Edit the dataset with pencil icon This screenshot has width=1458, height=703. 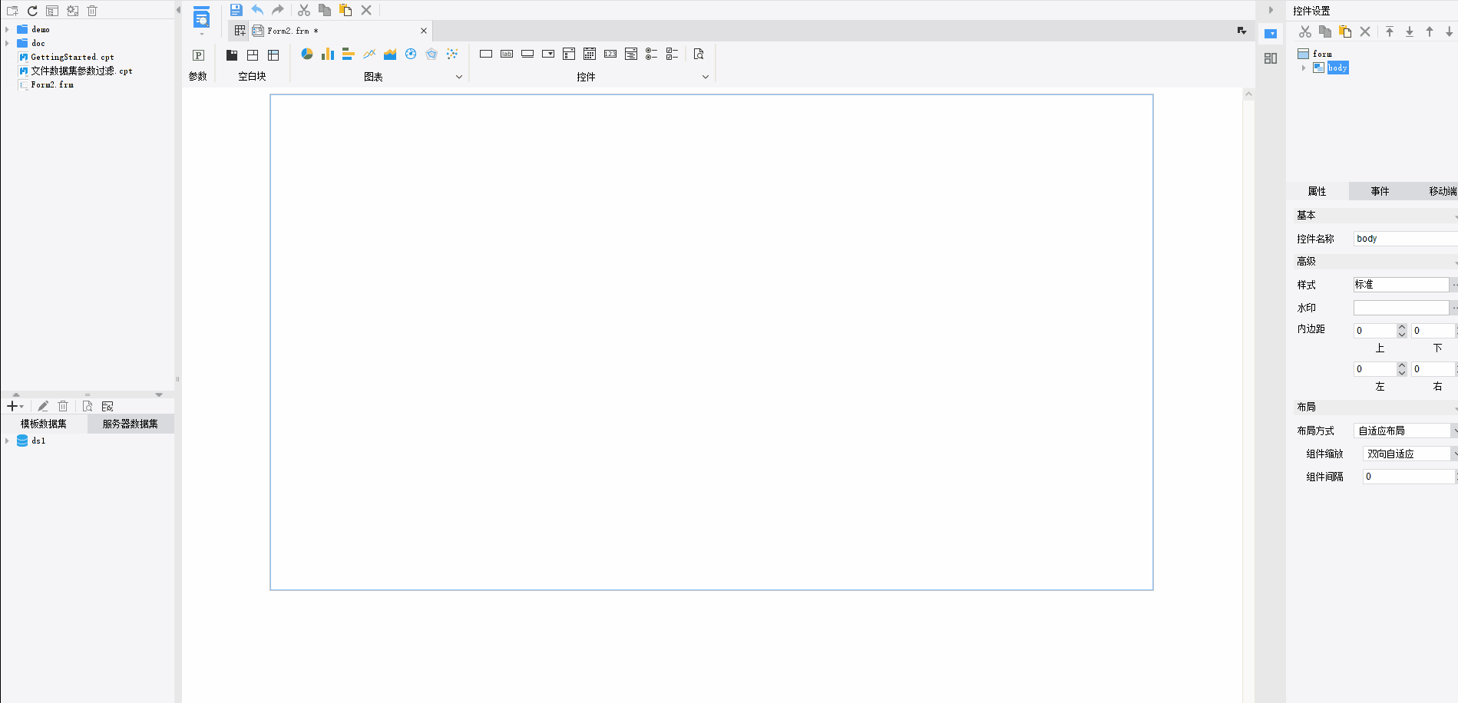(43, 406)
